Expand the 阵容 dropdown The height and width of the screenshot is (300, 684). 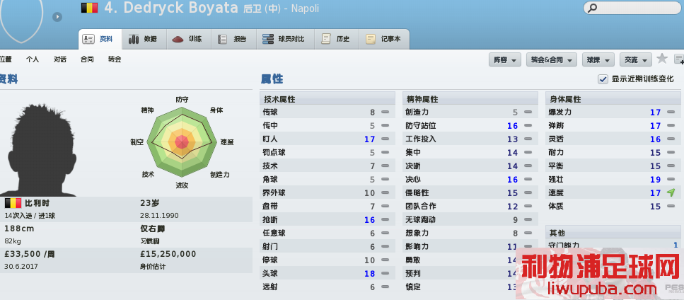pos(505,59)
